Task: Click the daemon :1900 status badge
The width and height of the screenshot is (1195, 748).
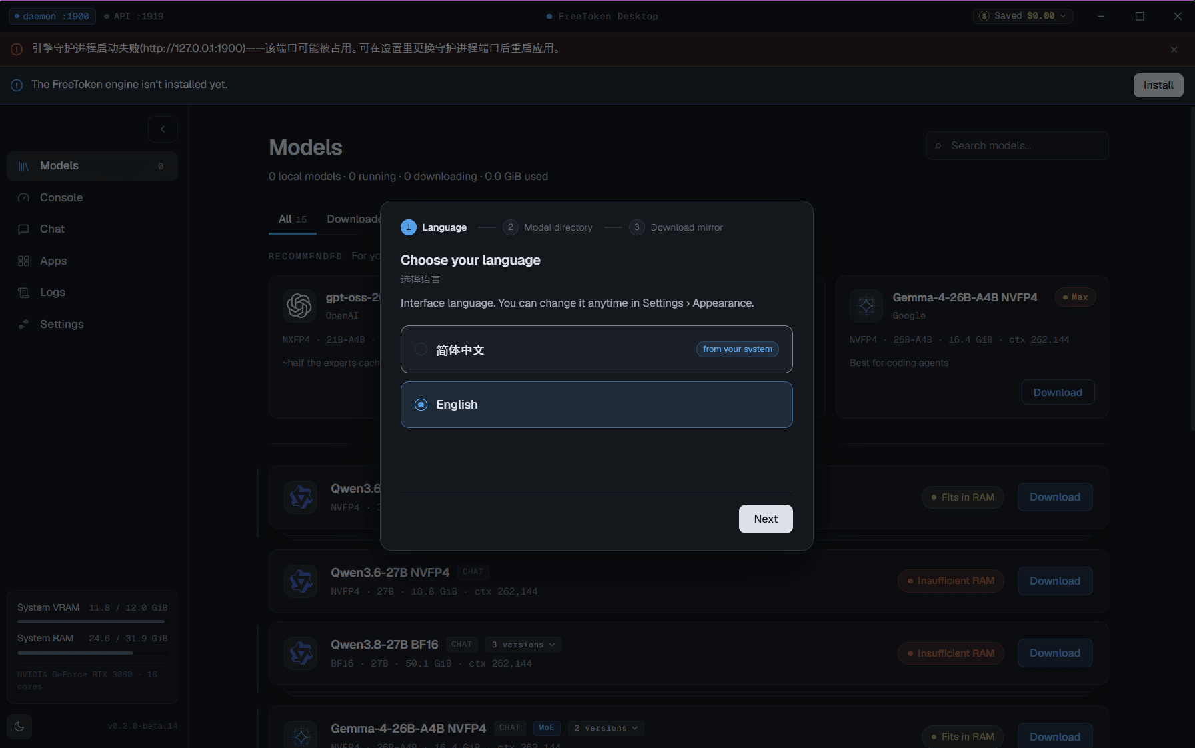Action: [x=52, y=16]
